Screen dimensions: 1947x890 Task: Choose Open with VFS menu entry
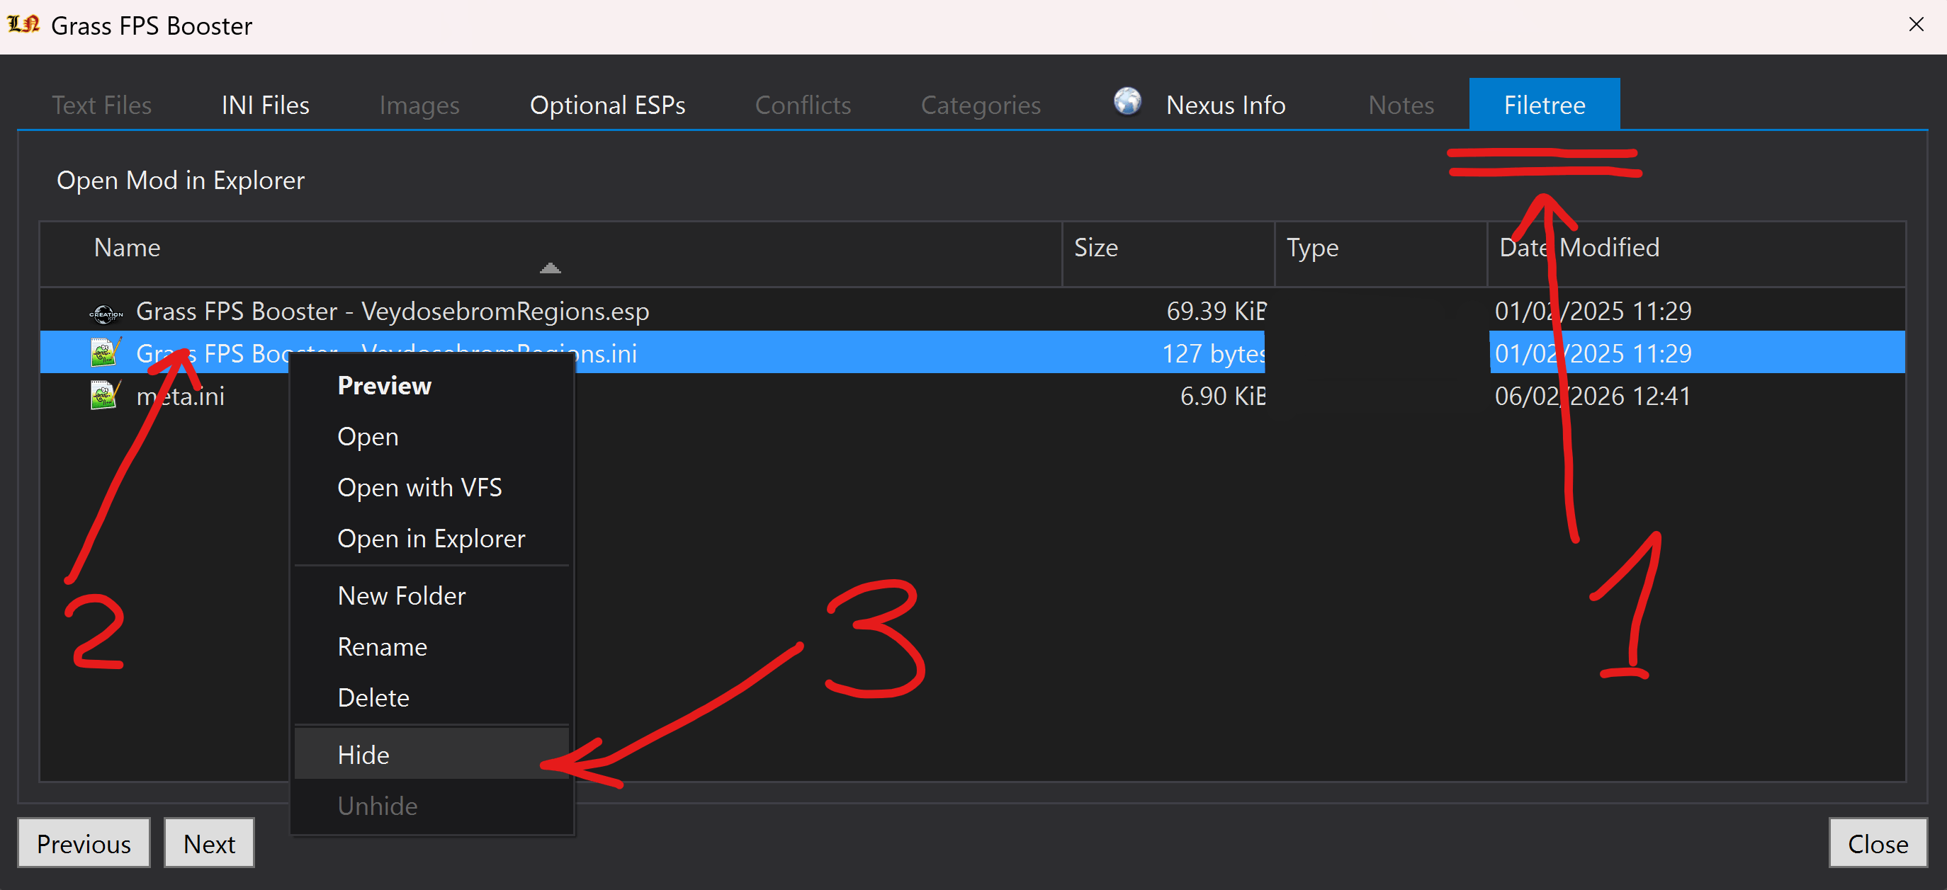[419, 487]
